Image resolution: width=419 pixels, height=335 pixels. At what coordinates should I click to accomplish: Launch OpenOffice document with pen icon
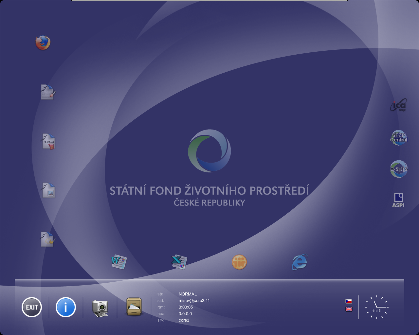point(48,92)
